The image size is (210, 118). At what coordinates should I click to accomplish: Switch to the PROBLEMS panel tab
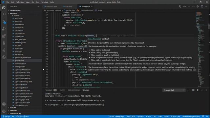click(51, 90)
